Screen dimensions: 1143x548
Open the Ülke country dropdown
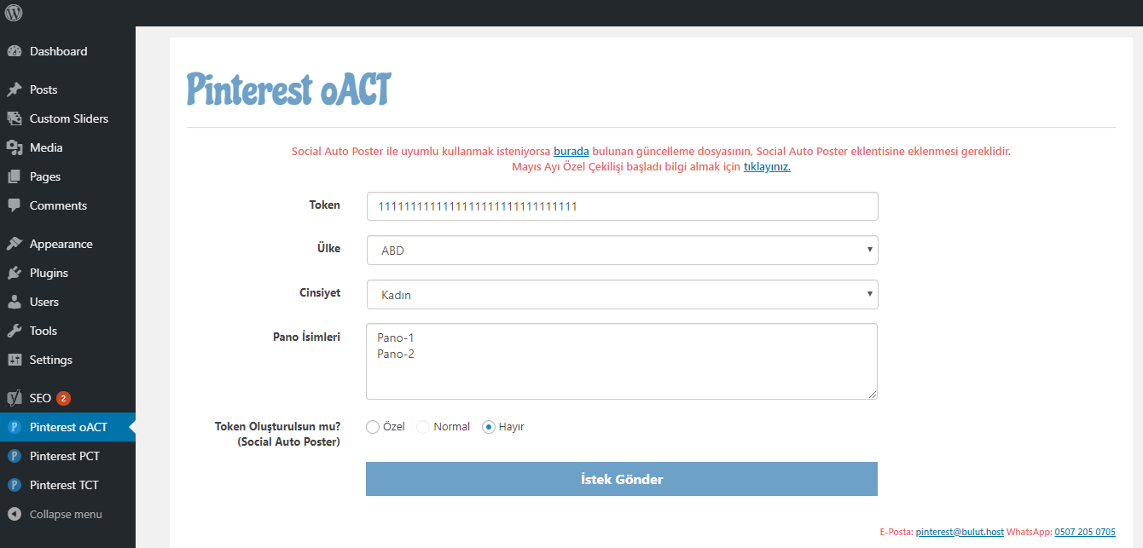point(622,251)
